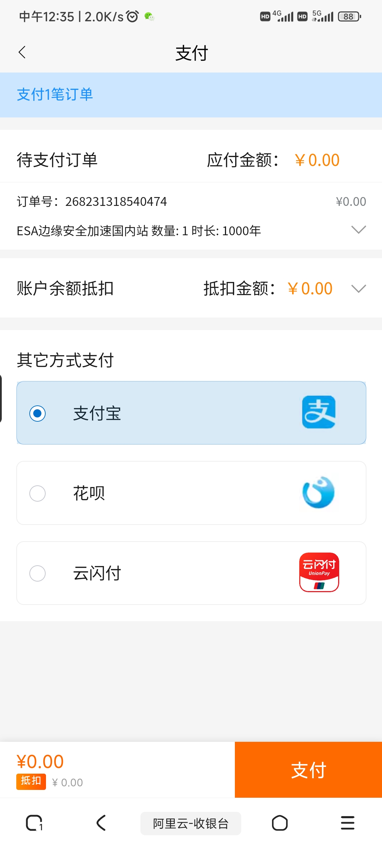Expand the 账户余额抵扣 deduction chevron
The height and width of the screenshot is (849, 382).
click(358, 289)
